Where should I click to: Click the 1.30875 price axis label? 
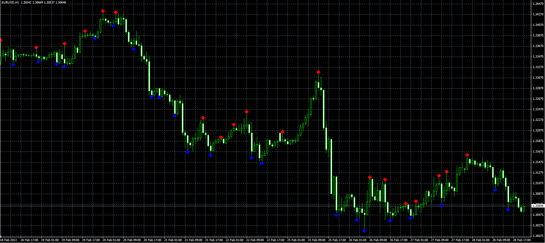click(x=538, y=194)
